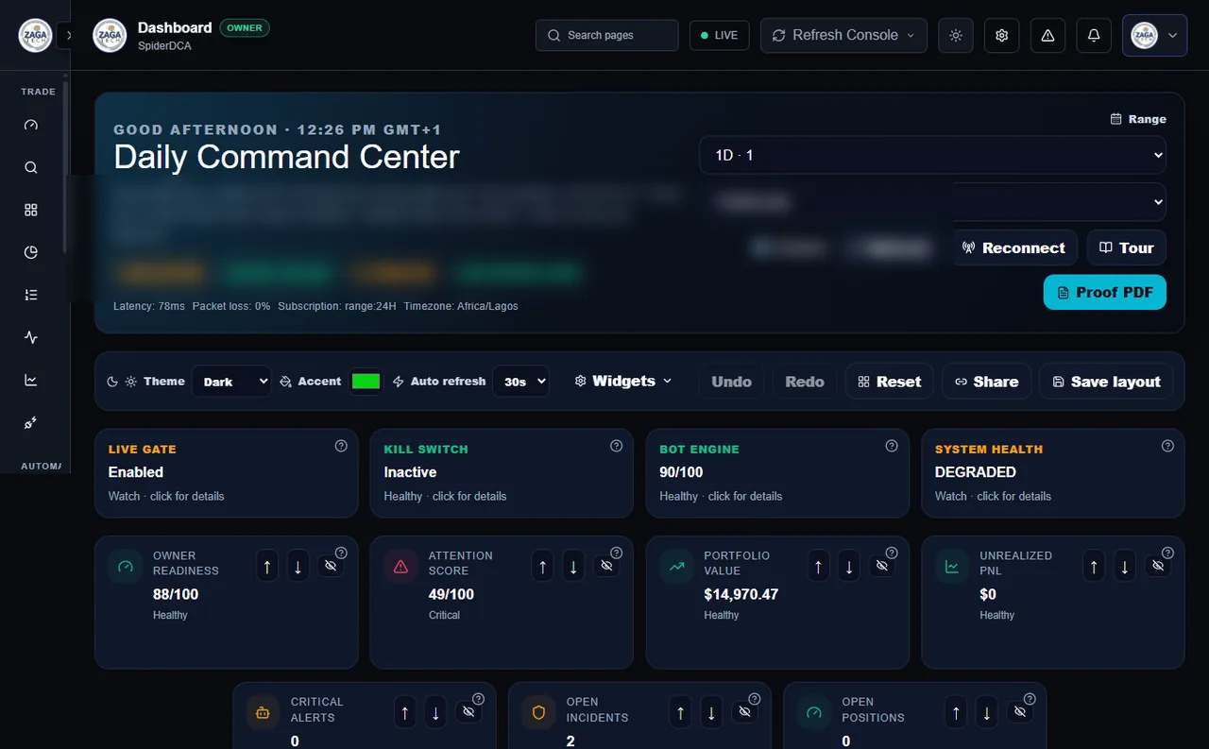Start the Tour
Viewport: 1209px width, 749px height.
tap(1127, 247)
